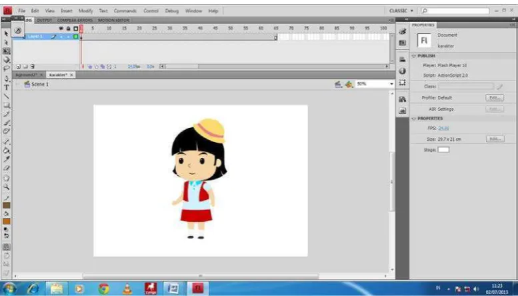Open the Stage background color swatch
Screen dimensions: 518x296
443,149
